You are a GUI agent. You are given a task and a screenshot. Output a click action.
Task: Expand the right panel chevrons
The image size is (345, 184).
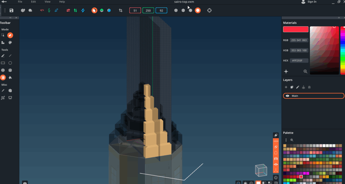point(339,17)
